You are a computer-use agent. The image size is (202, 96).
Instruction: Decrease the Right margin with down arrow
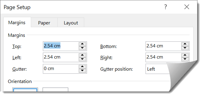(185, 59)
